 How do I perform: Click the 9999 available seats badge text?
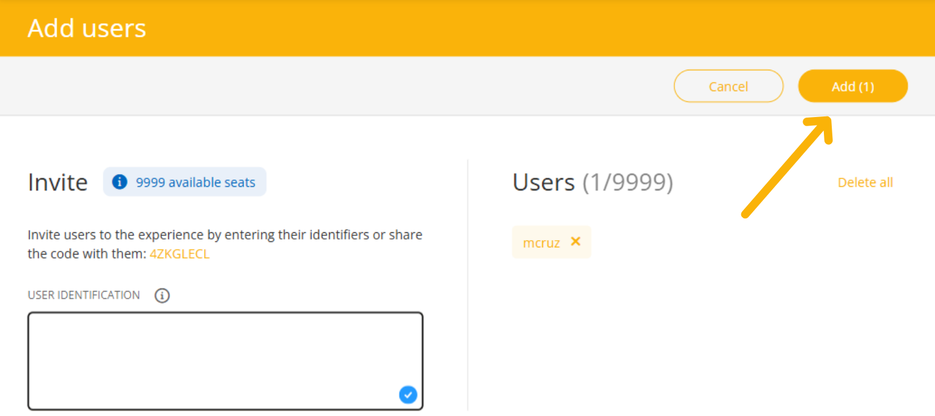click(x=195, y=183)
